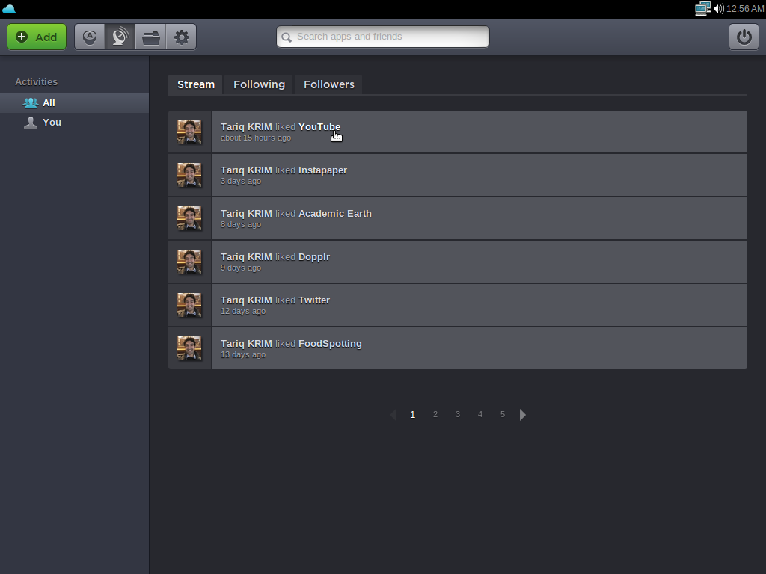This screenshot has height=574, width=766.
Task: Switch to the Followers tab
Action: [329, 84]
